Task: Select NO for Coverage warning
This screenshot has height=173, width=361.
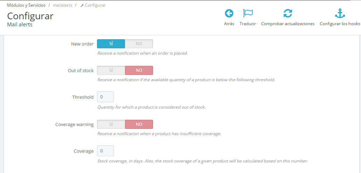Action: pyautogui.click(x=139, y=124)
